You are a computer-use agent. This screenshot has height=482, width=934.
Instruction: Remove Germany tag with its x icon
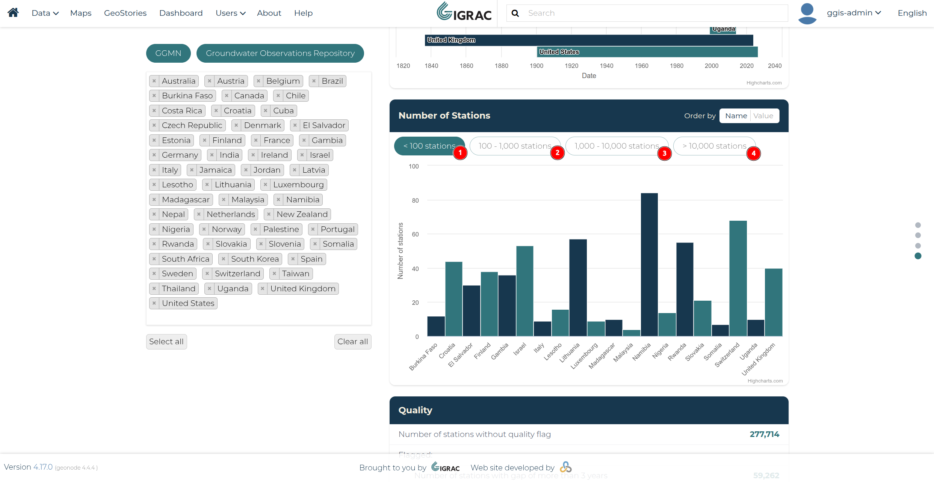coord(154,155)
